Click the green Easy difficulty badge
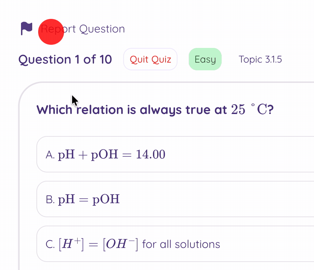 click(x=205, y=59)
